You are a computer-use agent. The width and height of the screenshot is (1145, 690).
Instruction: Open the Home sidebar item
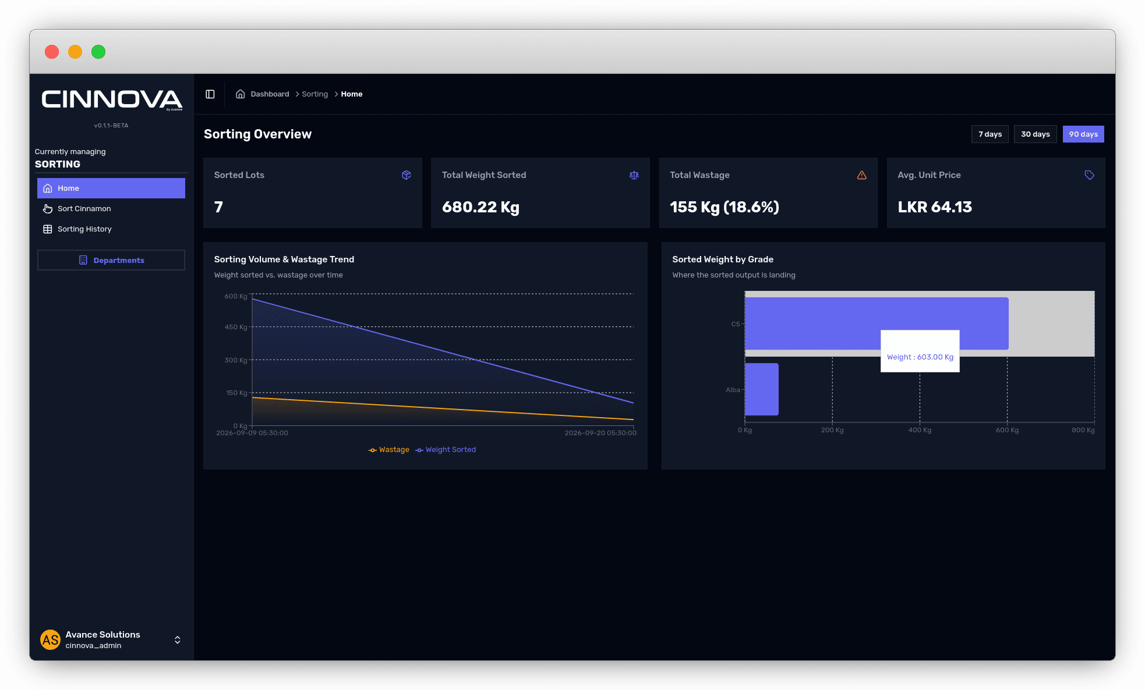click(x=111, y=188)
